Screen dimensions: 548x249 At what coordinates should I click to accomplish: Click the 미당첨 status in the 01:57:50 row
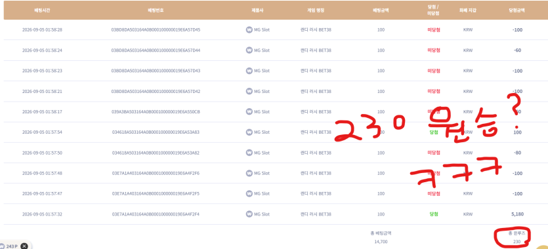tap(433, 153)
